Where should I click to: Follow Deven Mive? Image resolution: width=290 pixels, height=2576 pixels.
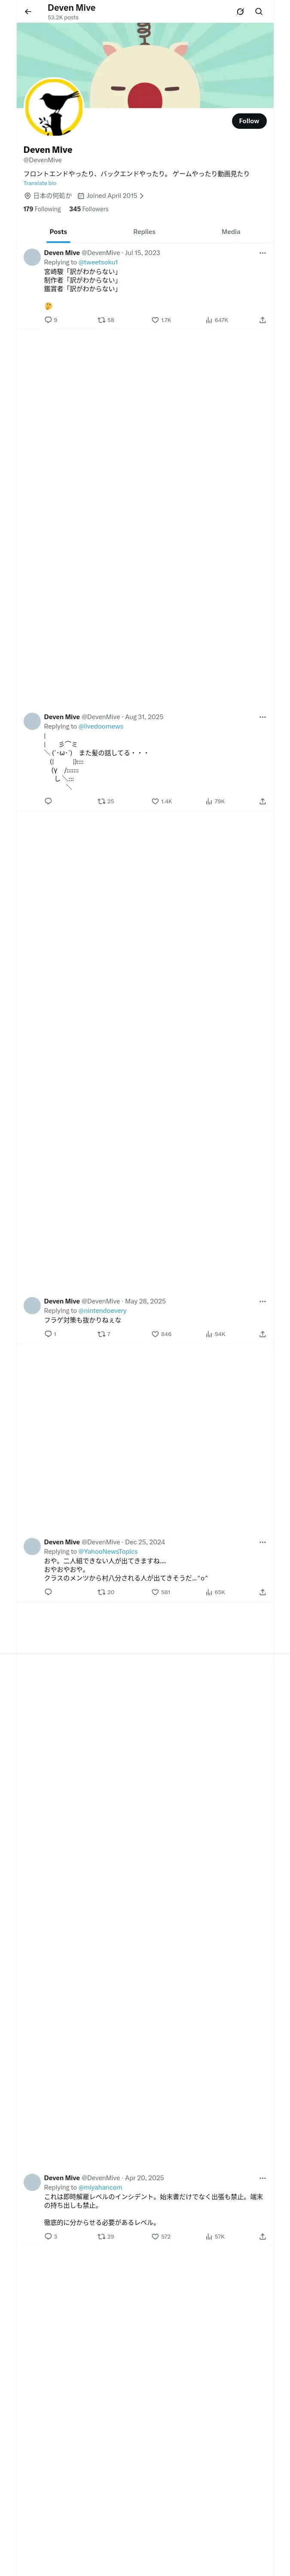coord(249,121)
